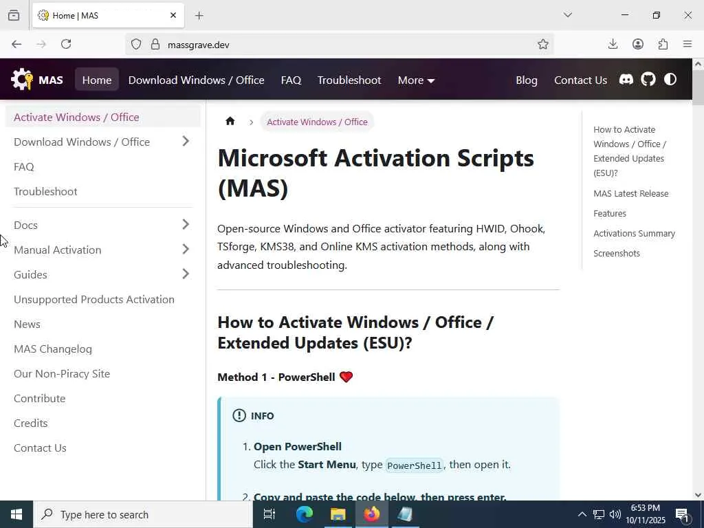The width and height of the screenshot is (704, 528).
Task: Select Home in the top navbar
Action: [97, 80]
